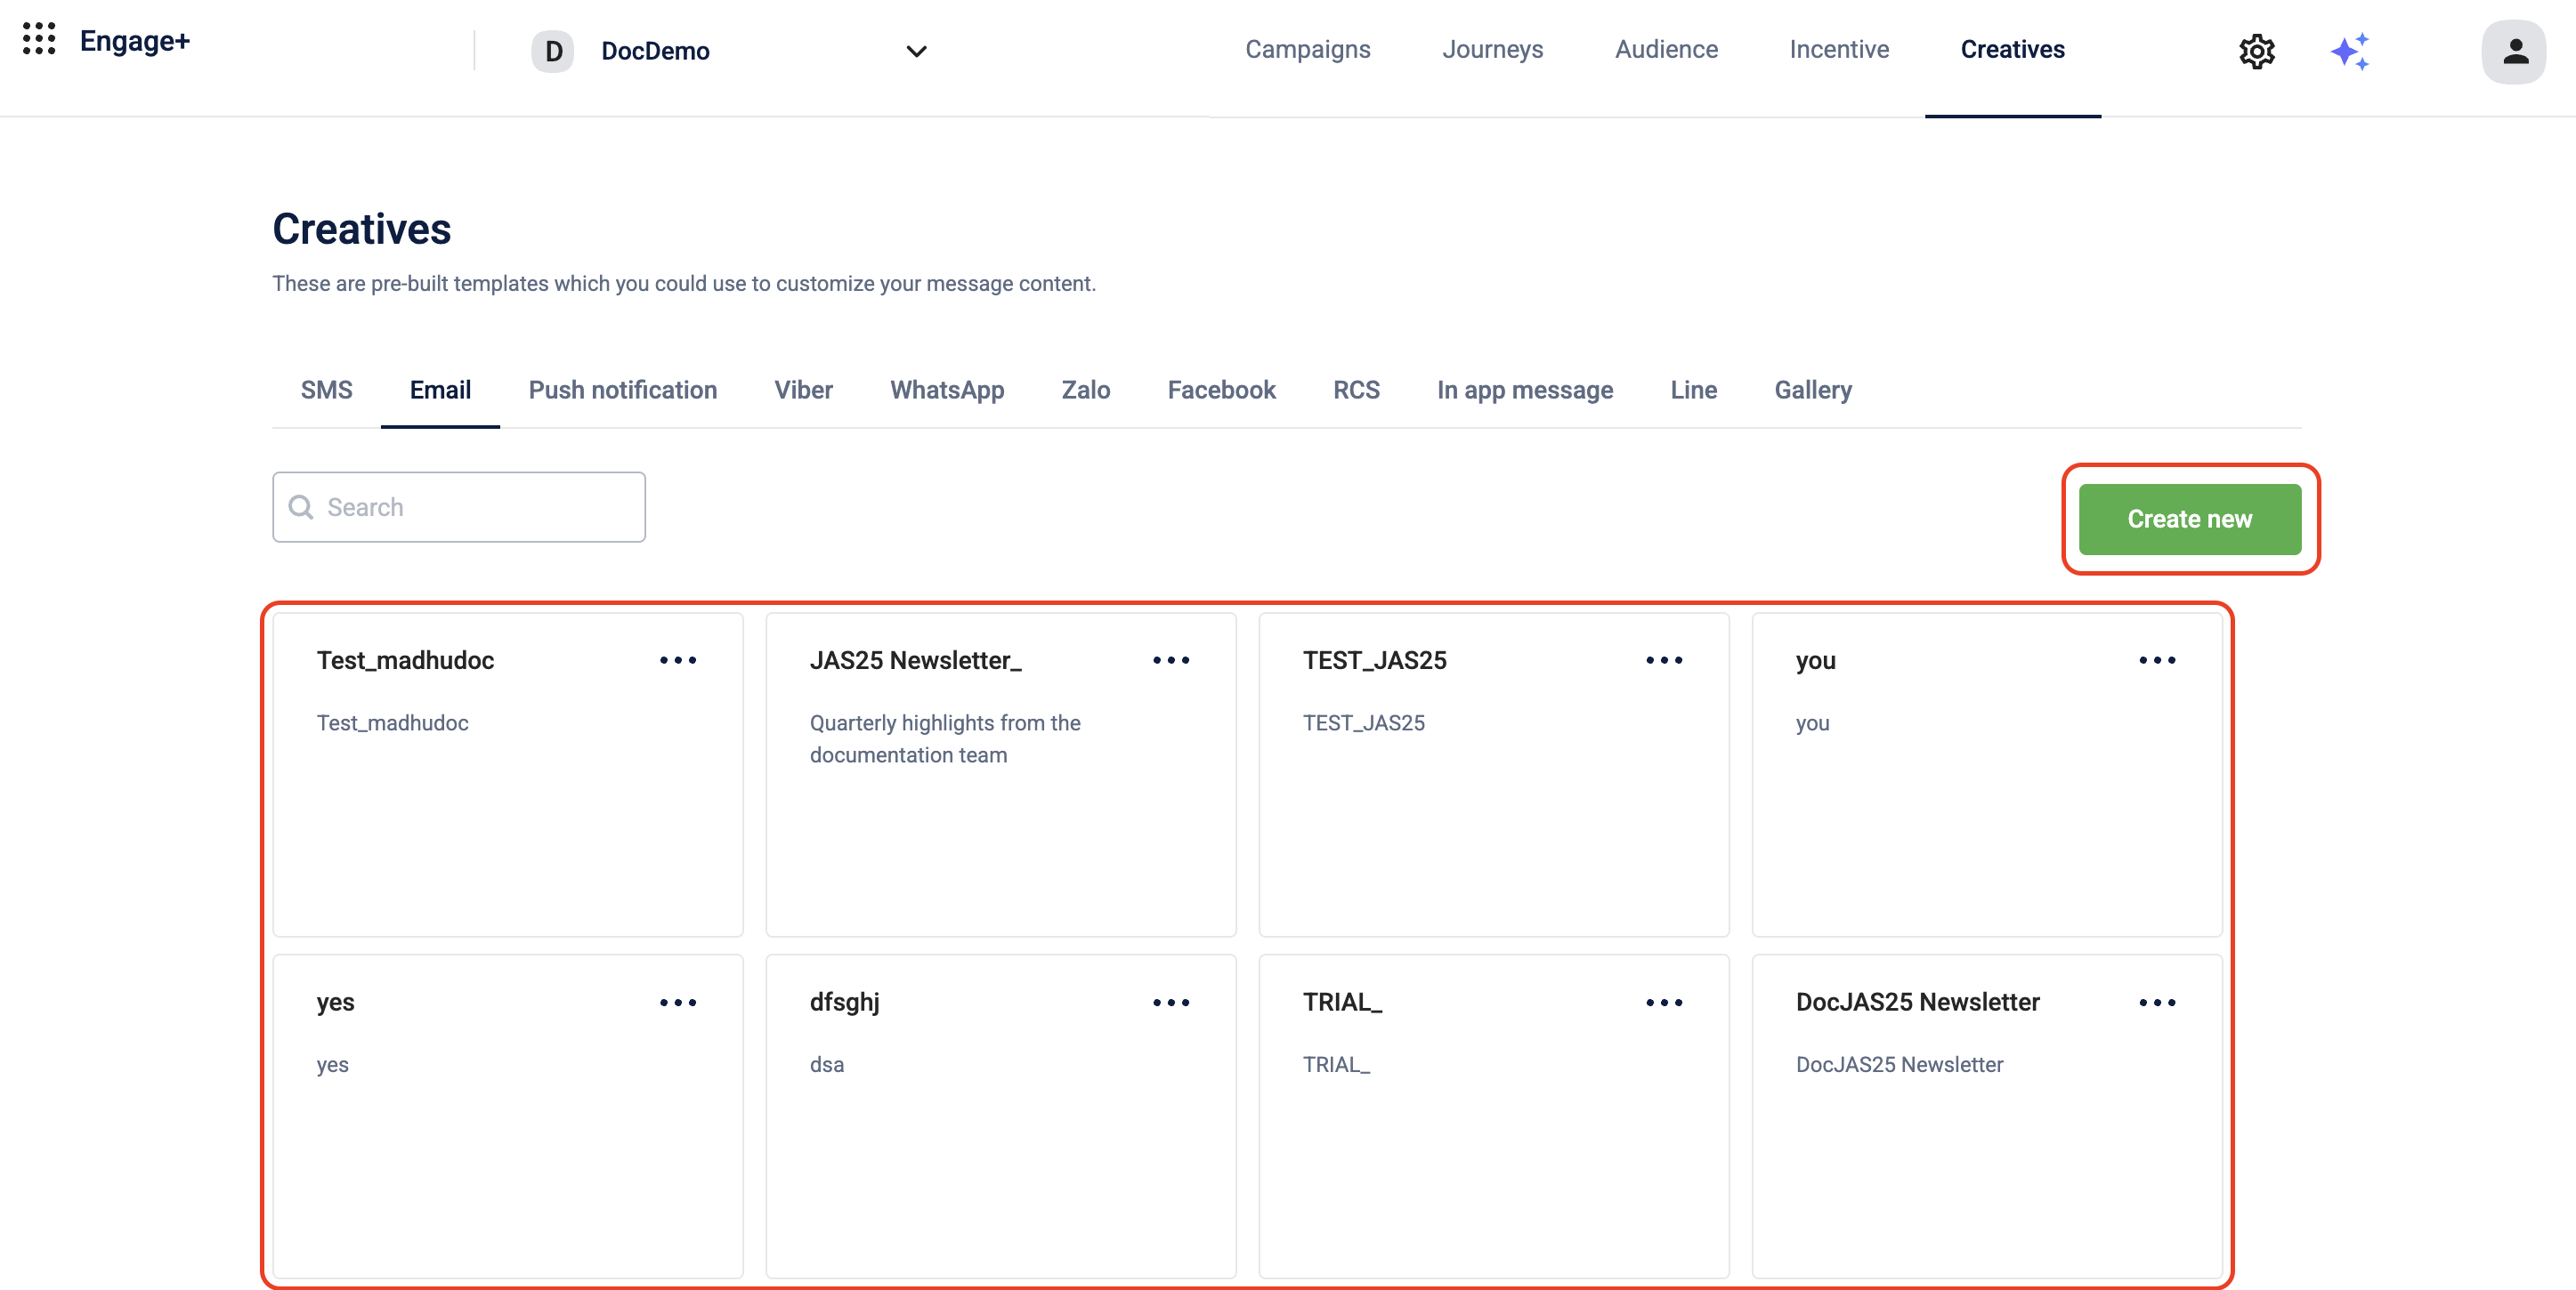The image size is (2576, 1290).
Task: Go to Campaigns in top navigation
Action: [x=1307, y=49]
